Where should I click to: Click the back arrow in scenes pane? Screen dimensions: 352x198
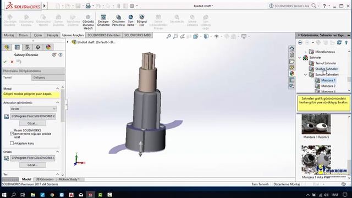300,42
